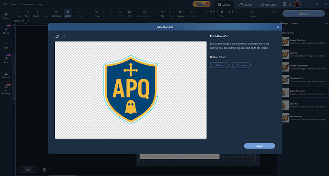Close the Canvas 1 tab
This screenshot has height=176, width=329.
(x=23, y=21)
